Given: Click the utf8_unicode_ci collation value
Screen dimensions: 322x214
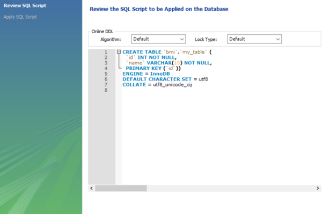Looking at the screenshot, I should pos(172,85).
